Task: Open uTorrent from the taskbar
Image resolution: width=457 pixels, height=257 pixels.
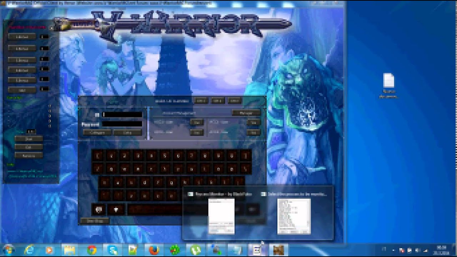Action: coord(195,250)
